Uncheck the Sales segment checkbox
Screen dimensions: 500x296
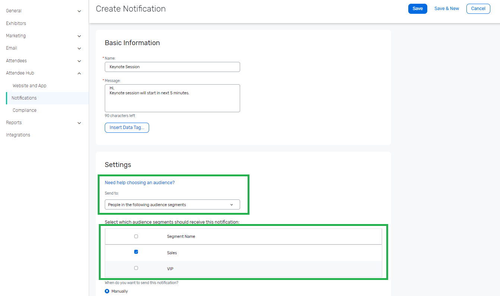(x=136, y=252)
